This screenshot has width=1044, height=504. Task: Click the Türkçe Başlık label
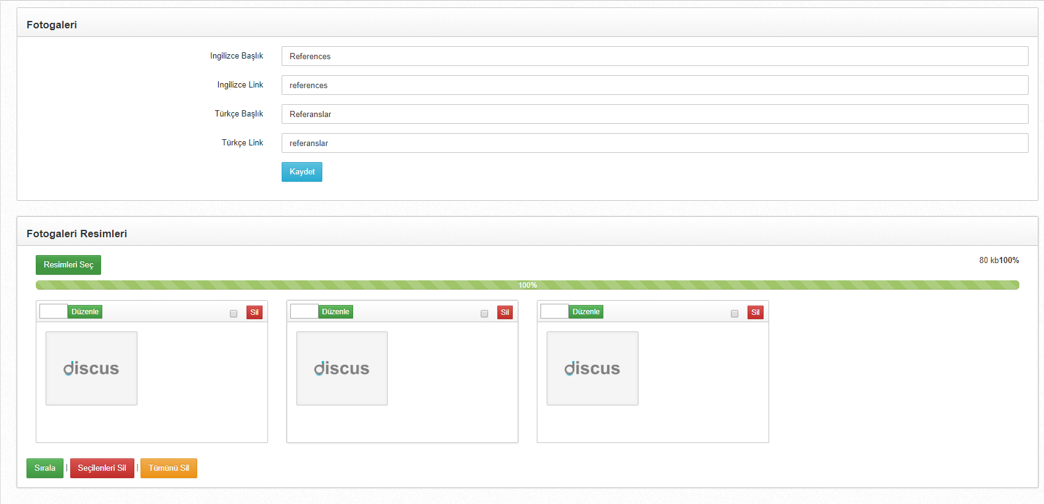pyautogui.click(x=239, y=114)
